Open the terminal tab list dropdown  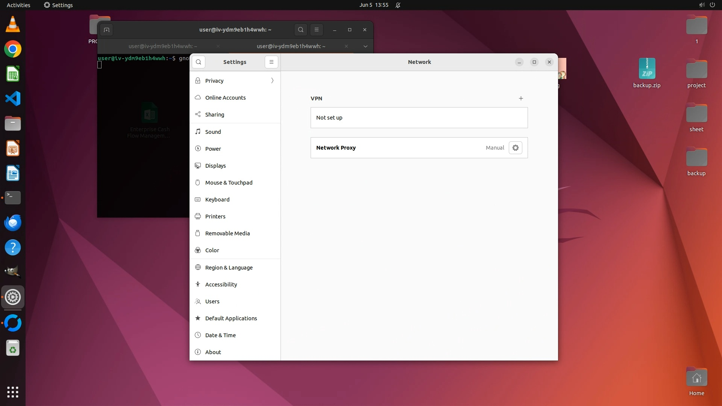365,46
